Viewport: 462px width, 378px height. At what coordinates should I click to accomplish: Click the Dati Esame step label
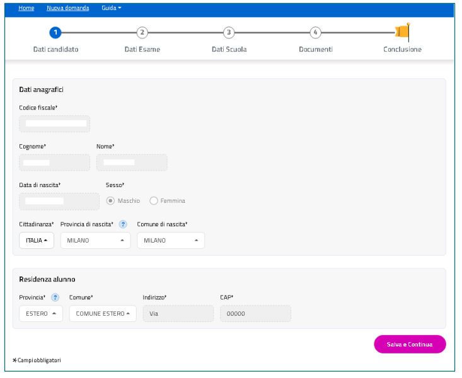[142, 50]
